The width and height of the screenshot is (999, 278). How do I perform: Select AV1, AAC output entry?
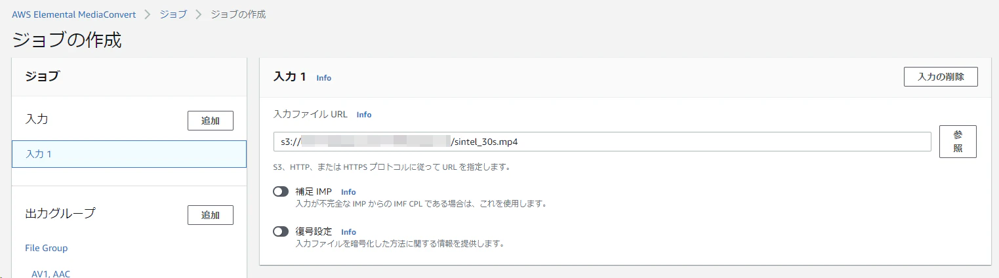pyautogui.click(x=51, y=273)
